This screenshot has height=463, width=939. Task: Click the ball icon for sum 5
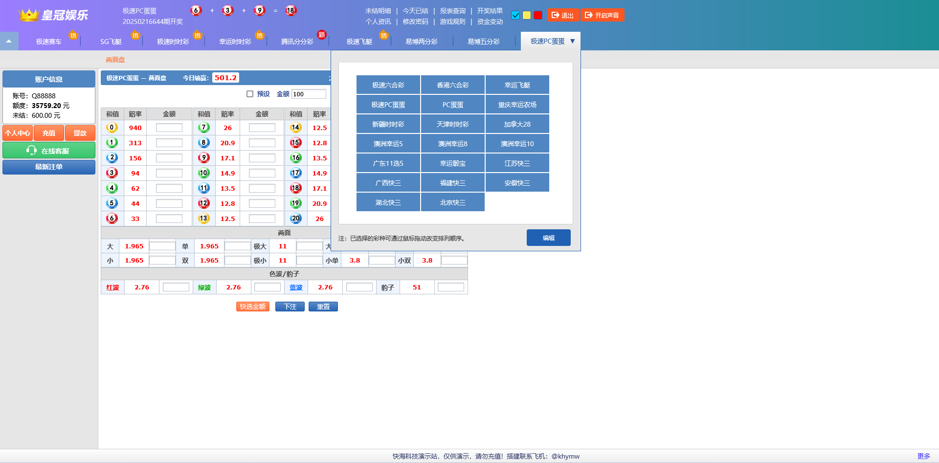112,203
